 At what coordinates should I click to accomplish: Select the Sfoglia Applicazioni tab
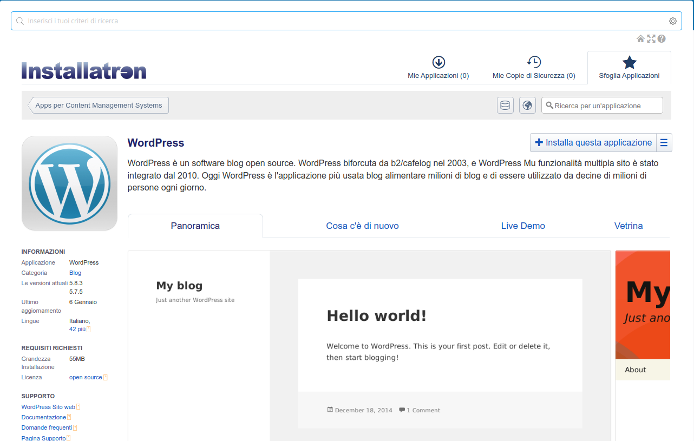coord(629,68)
